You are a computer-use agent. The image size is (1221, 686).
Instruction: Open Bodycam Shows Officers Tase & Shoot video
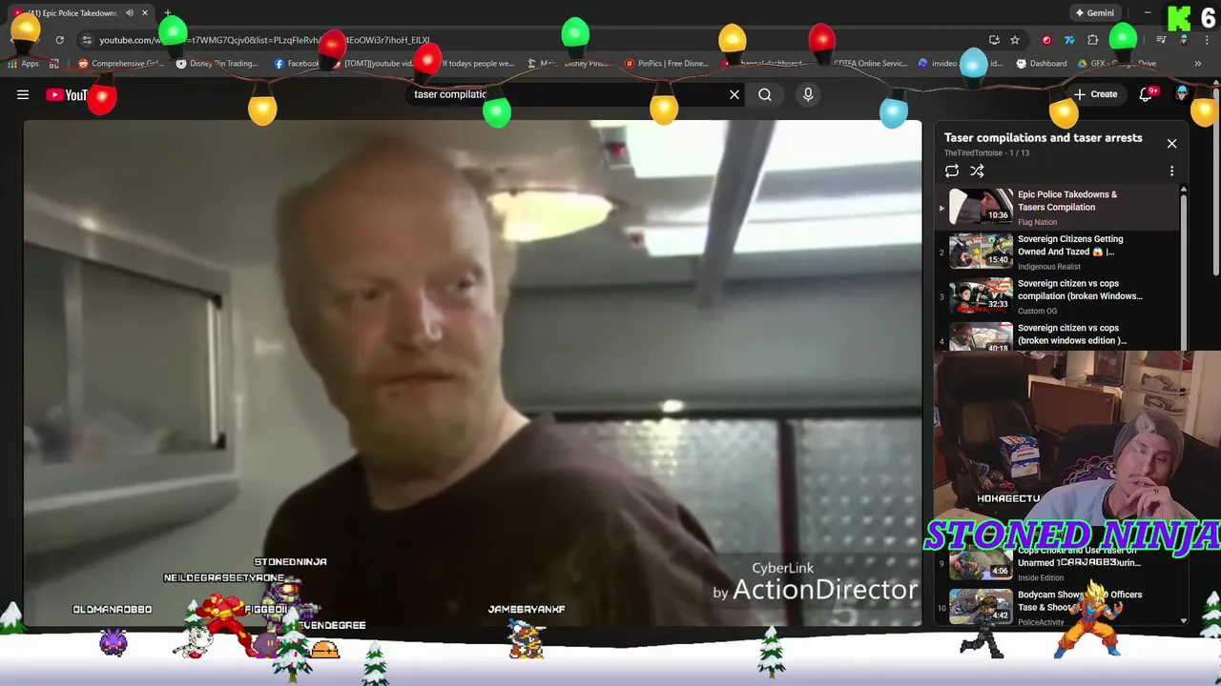click(x=1080, y=601)
